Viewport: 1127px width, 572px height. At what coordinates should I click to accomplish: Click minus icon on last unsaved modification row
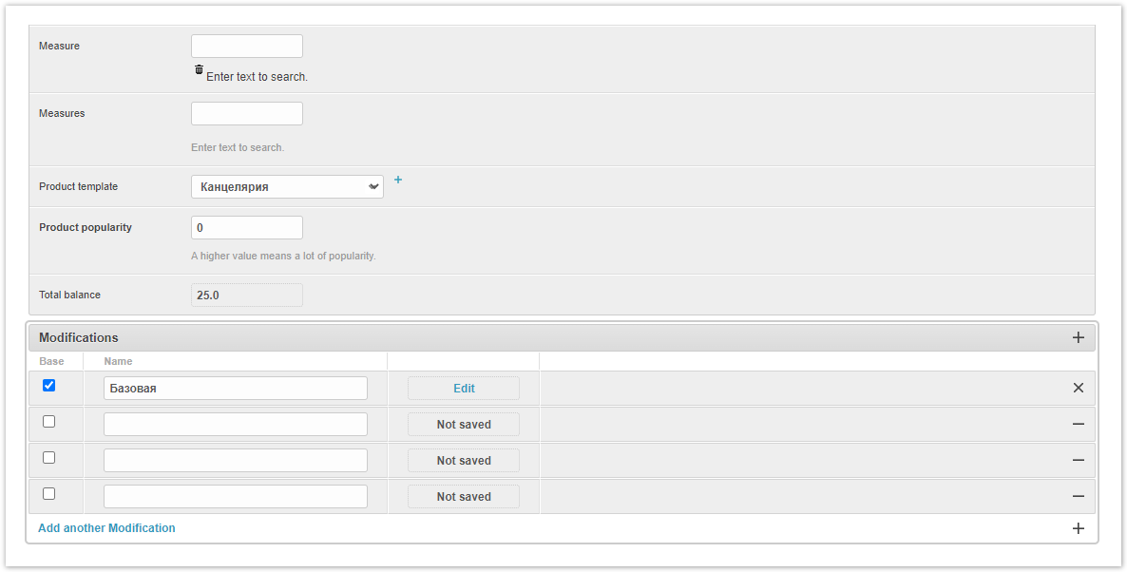(1078, 496)
